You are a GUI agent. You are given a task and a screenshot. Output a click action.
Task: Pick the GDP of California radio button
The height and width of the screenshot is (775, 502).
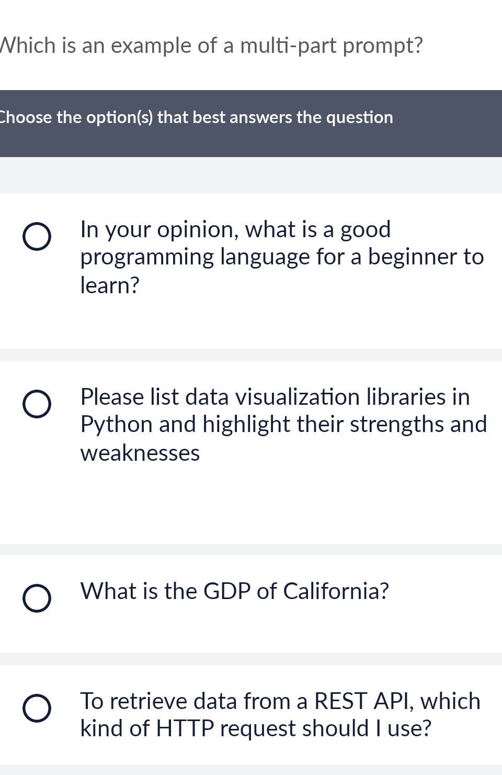(37, 598)
